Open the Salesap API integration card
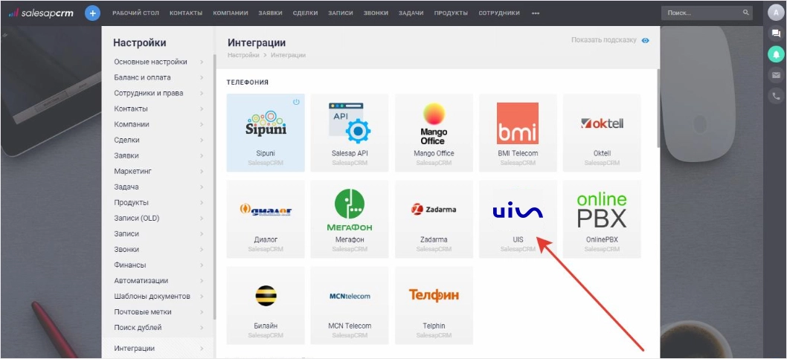 click(350, 133)
